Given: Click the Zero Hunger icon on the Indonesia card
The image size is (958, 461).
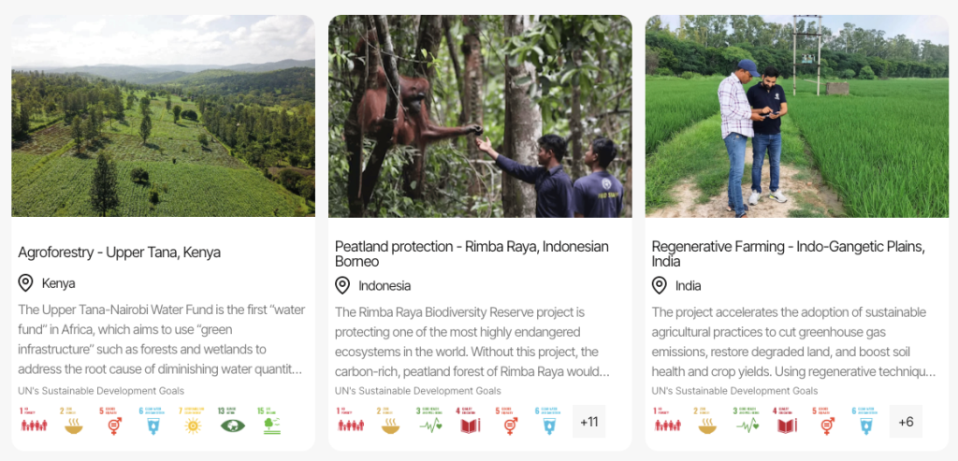Looking at the screenshot, I should tap(390, 422).
